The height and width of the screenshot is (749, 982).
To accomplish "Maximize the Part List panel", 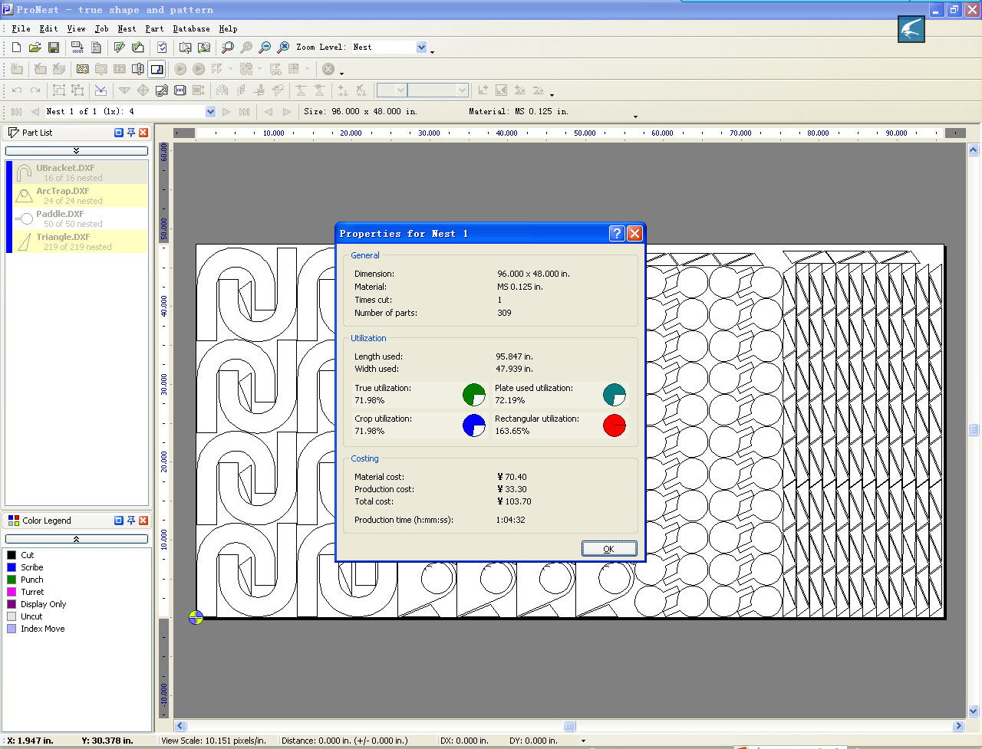I will 119,133.
